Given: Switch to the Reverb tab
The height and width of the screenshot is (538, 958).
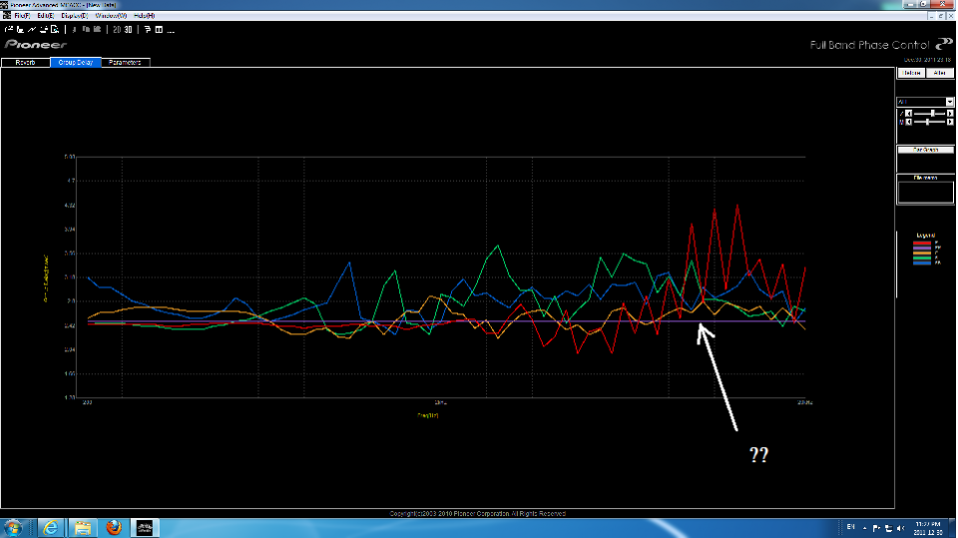Looking at the screenshot, I should tap(25, 62).
